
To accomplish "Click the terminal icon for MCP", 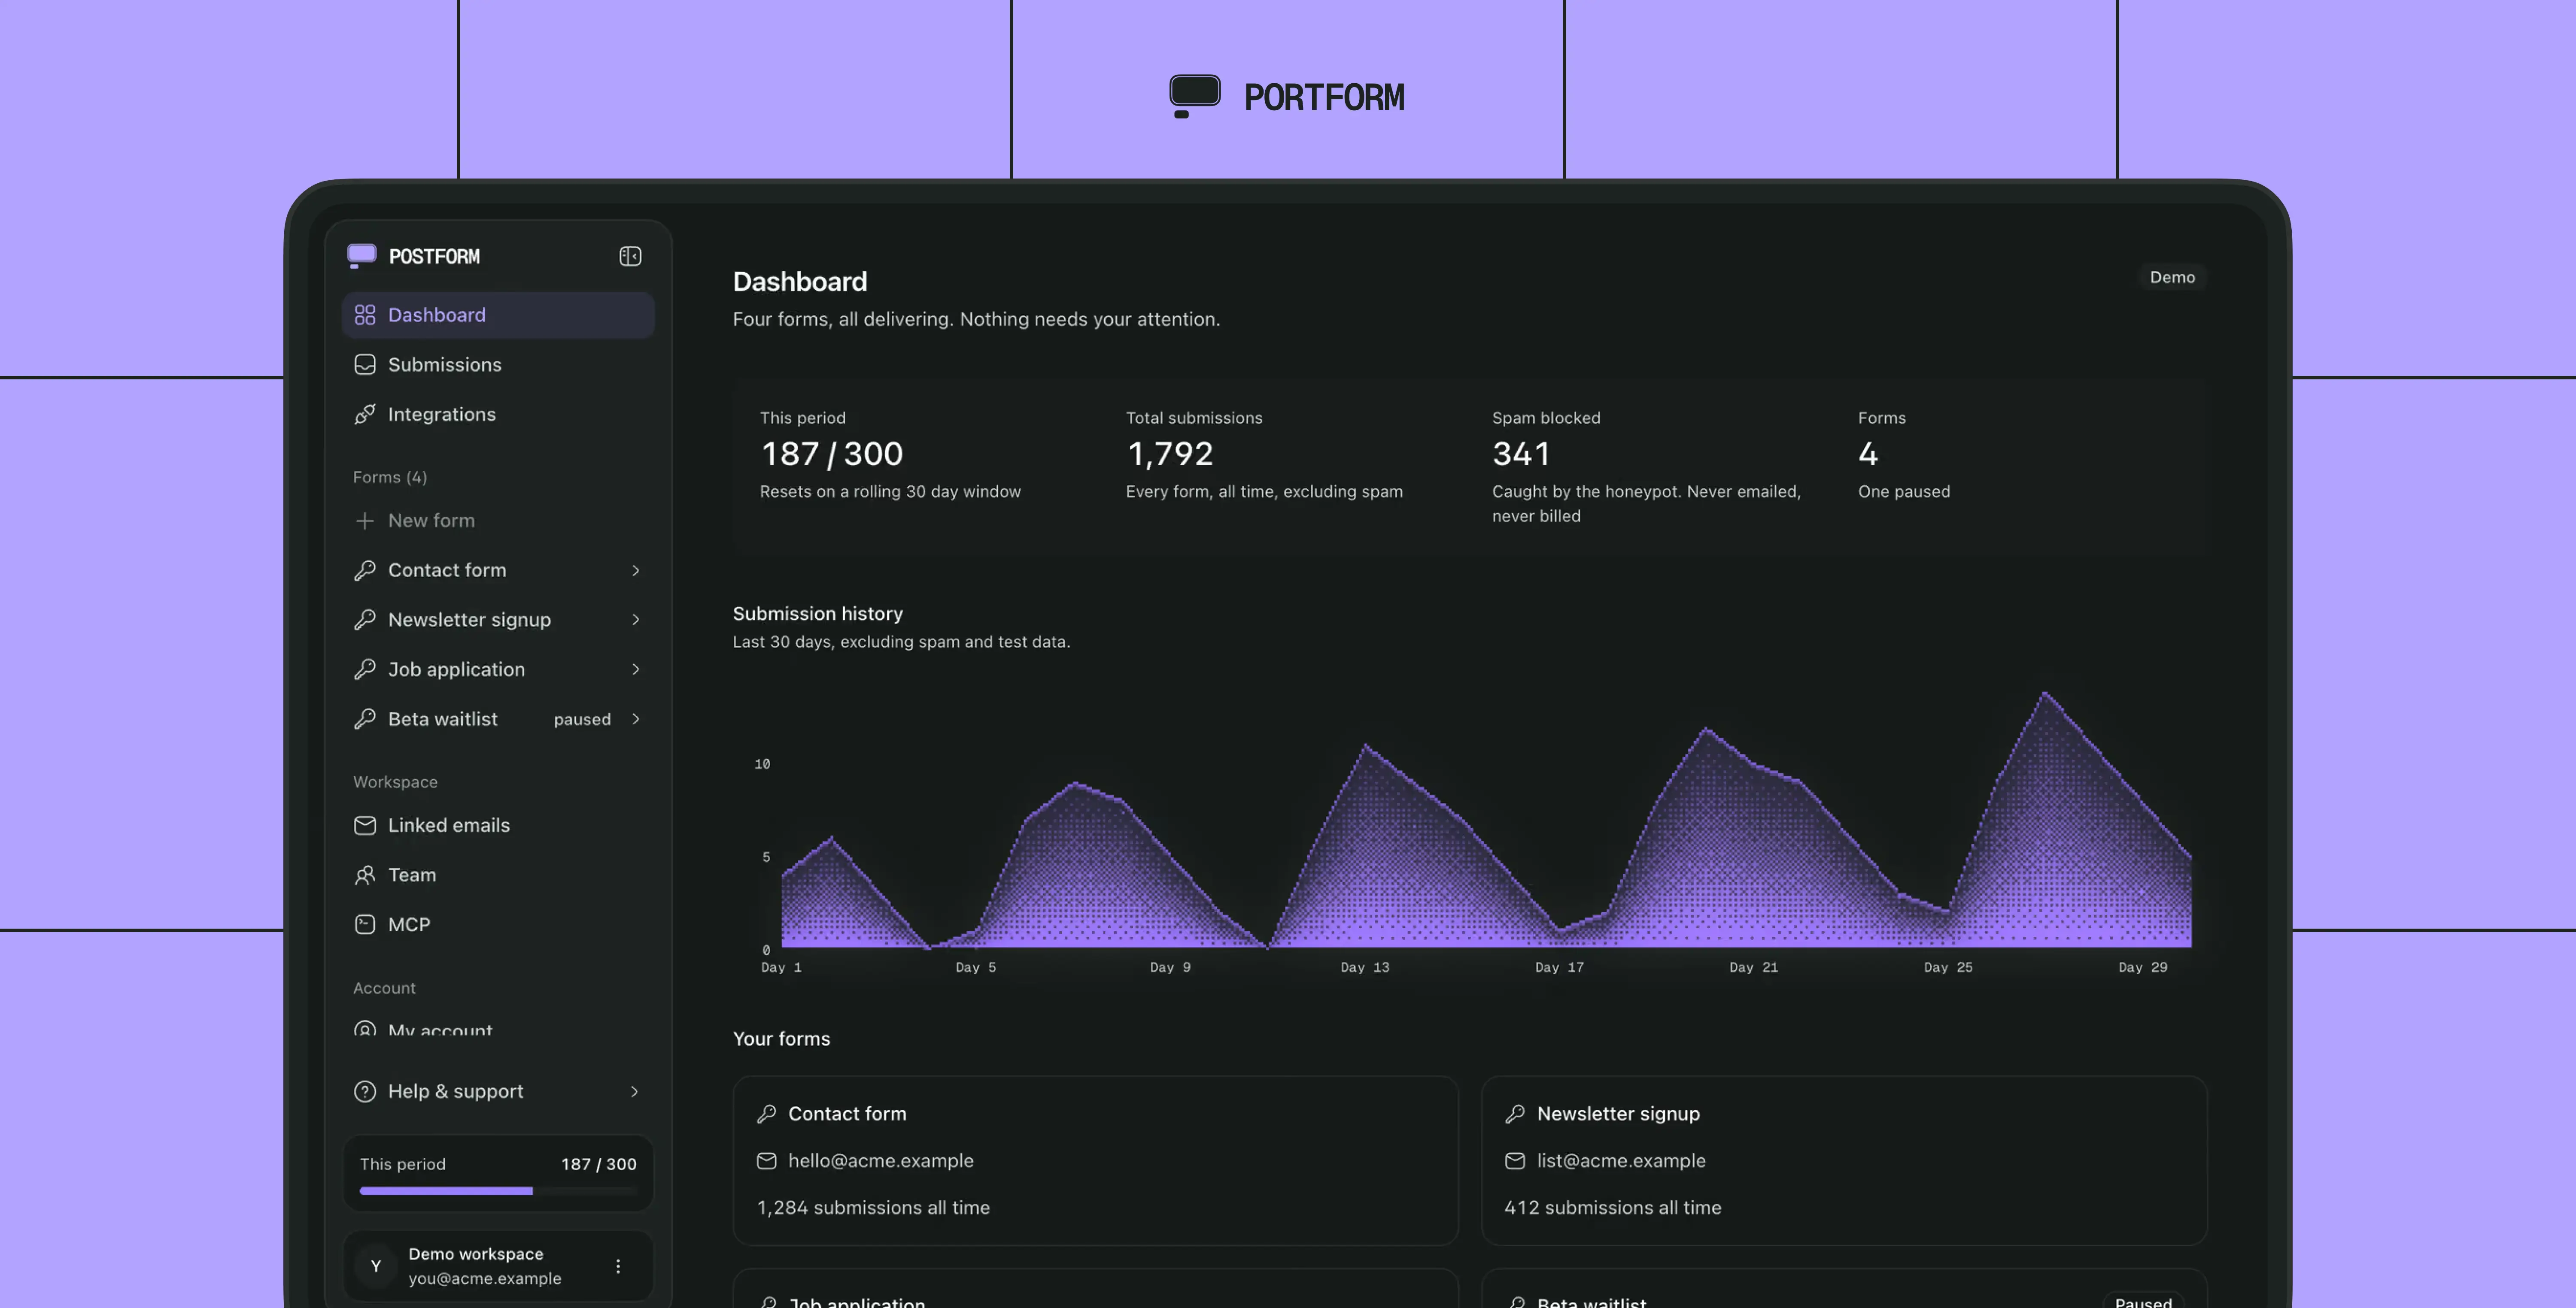I will click(x=365, y=924).
